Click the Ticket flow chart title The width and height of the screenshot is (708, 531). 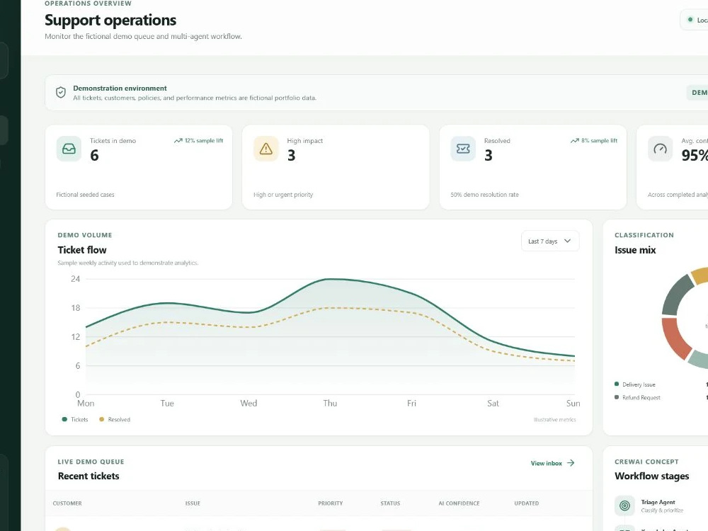click(82, 250)
